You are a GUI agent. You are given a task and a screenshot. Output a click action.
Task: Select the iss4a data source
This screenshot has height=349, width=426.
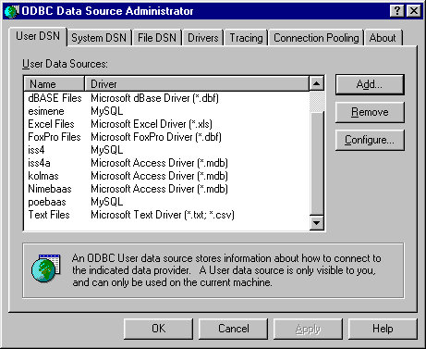[x=39, y=163]
